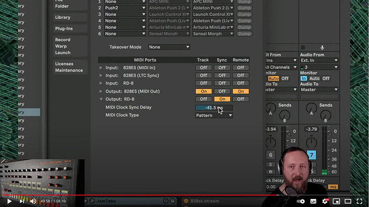Click the wrench icon beside JamTaba

tap(92, 201)
